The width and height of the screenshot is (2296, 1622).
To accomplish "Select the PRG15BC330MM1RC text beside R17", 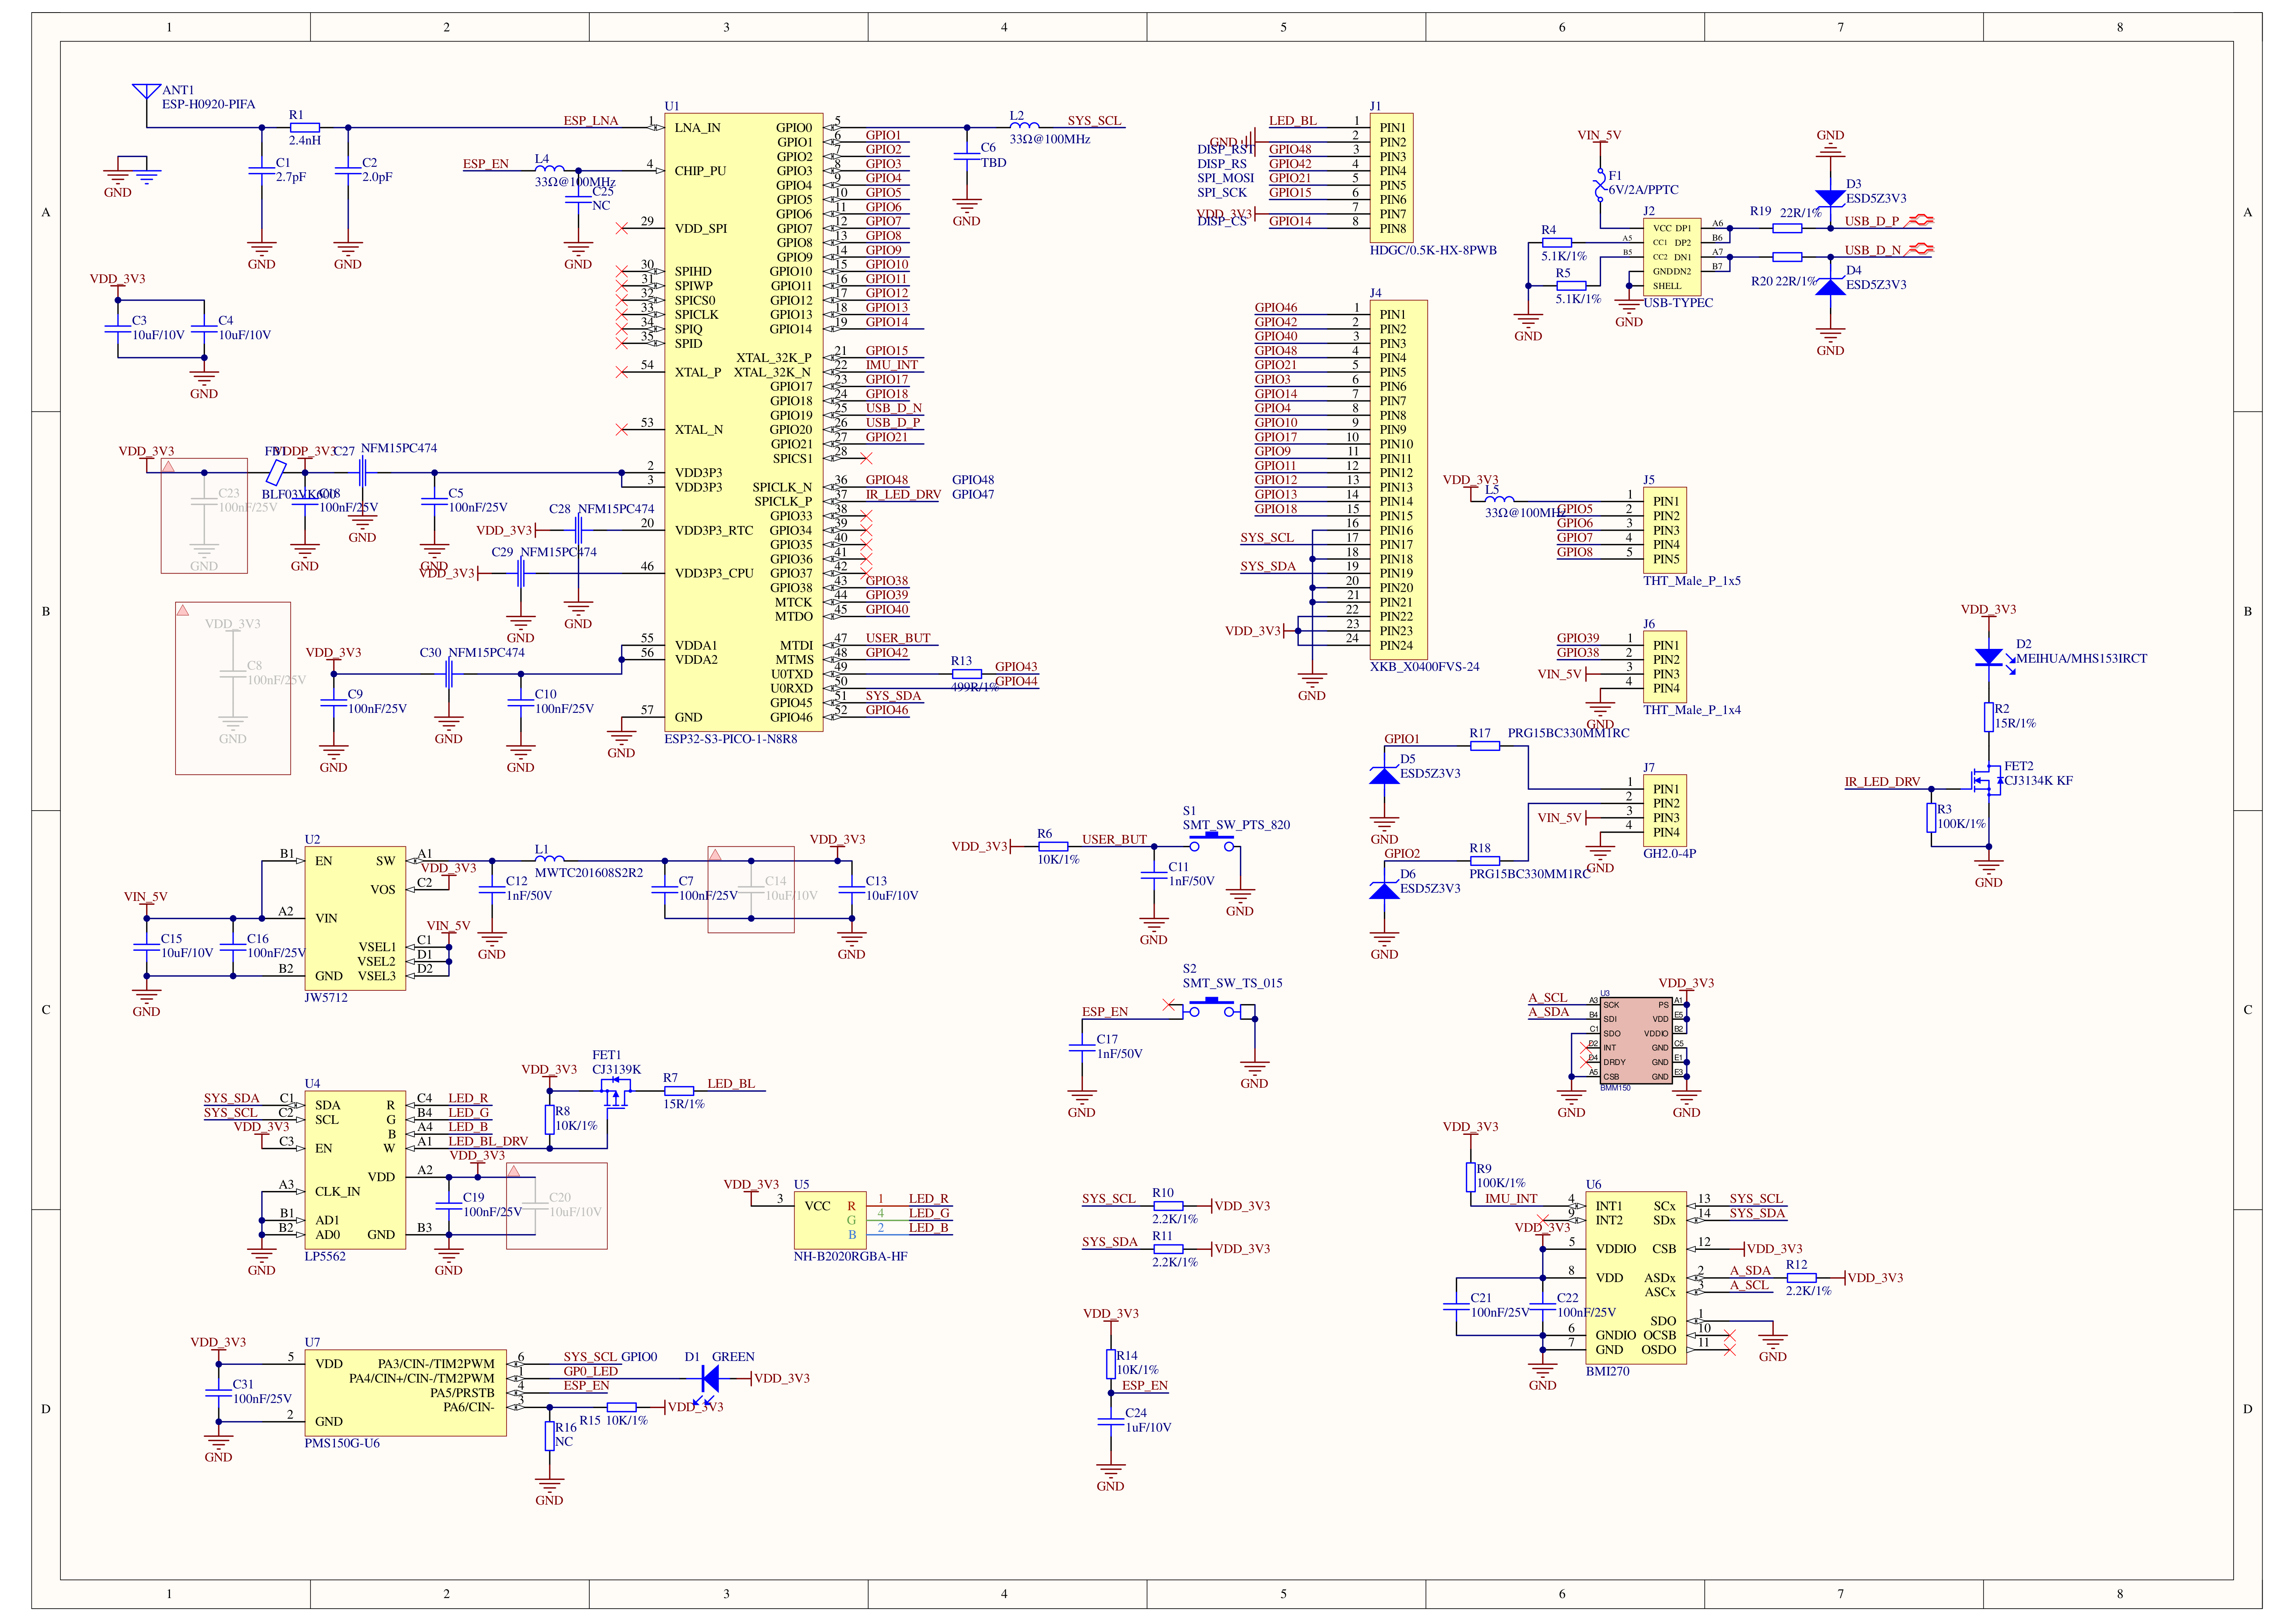I will tap(1568, 733).
